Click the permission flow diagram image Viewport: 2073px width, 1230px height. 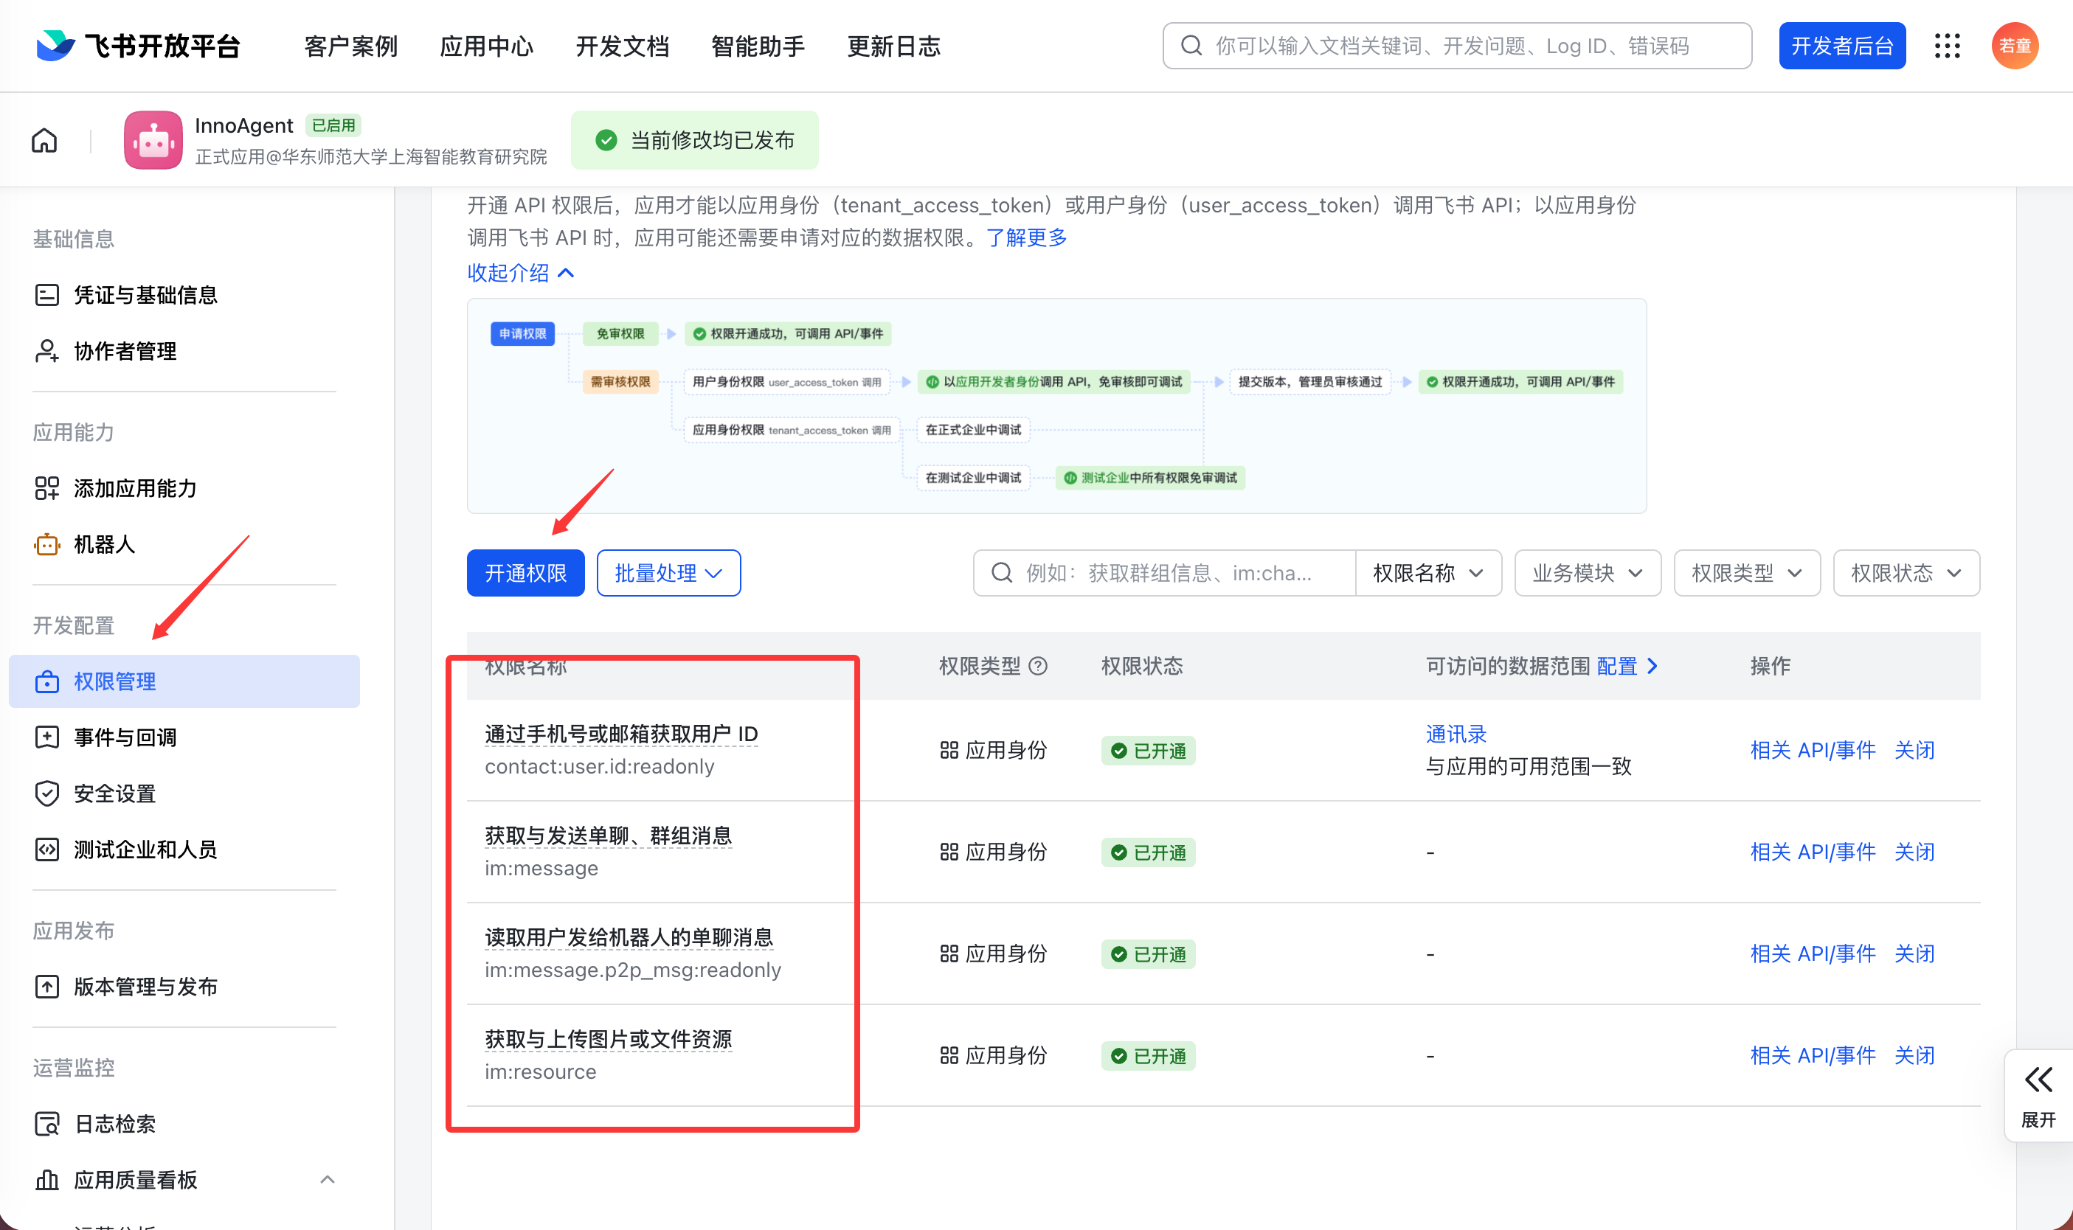pos(1056,406)
